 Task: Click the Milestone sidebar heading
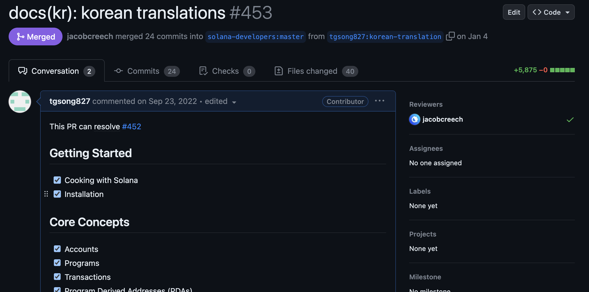pyautogui.click(x=425, y=277)
